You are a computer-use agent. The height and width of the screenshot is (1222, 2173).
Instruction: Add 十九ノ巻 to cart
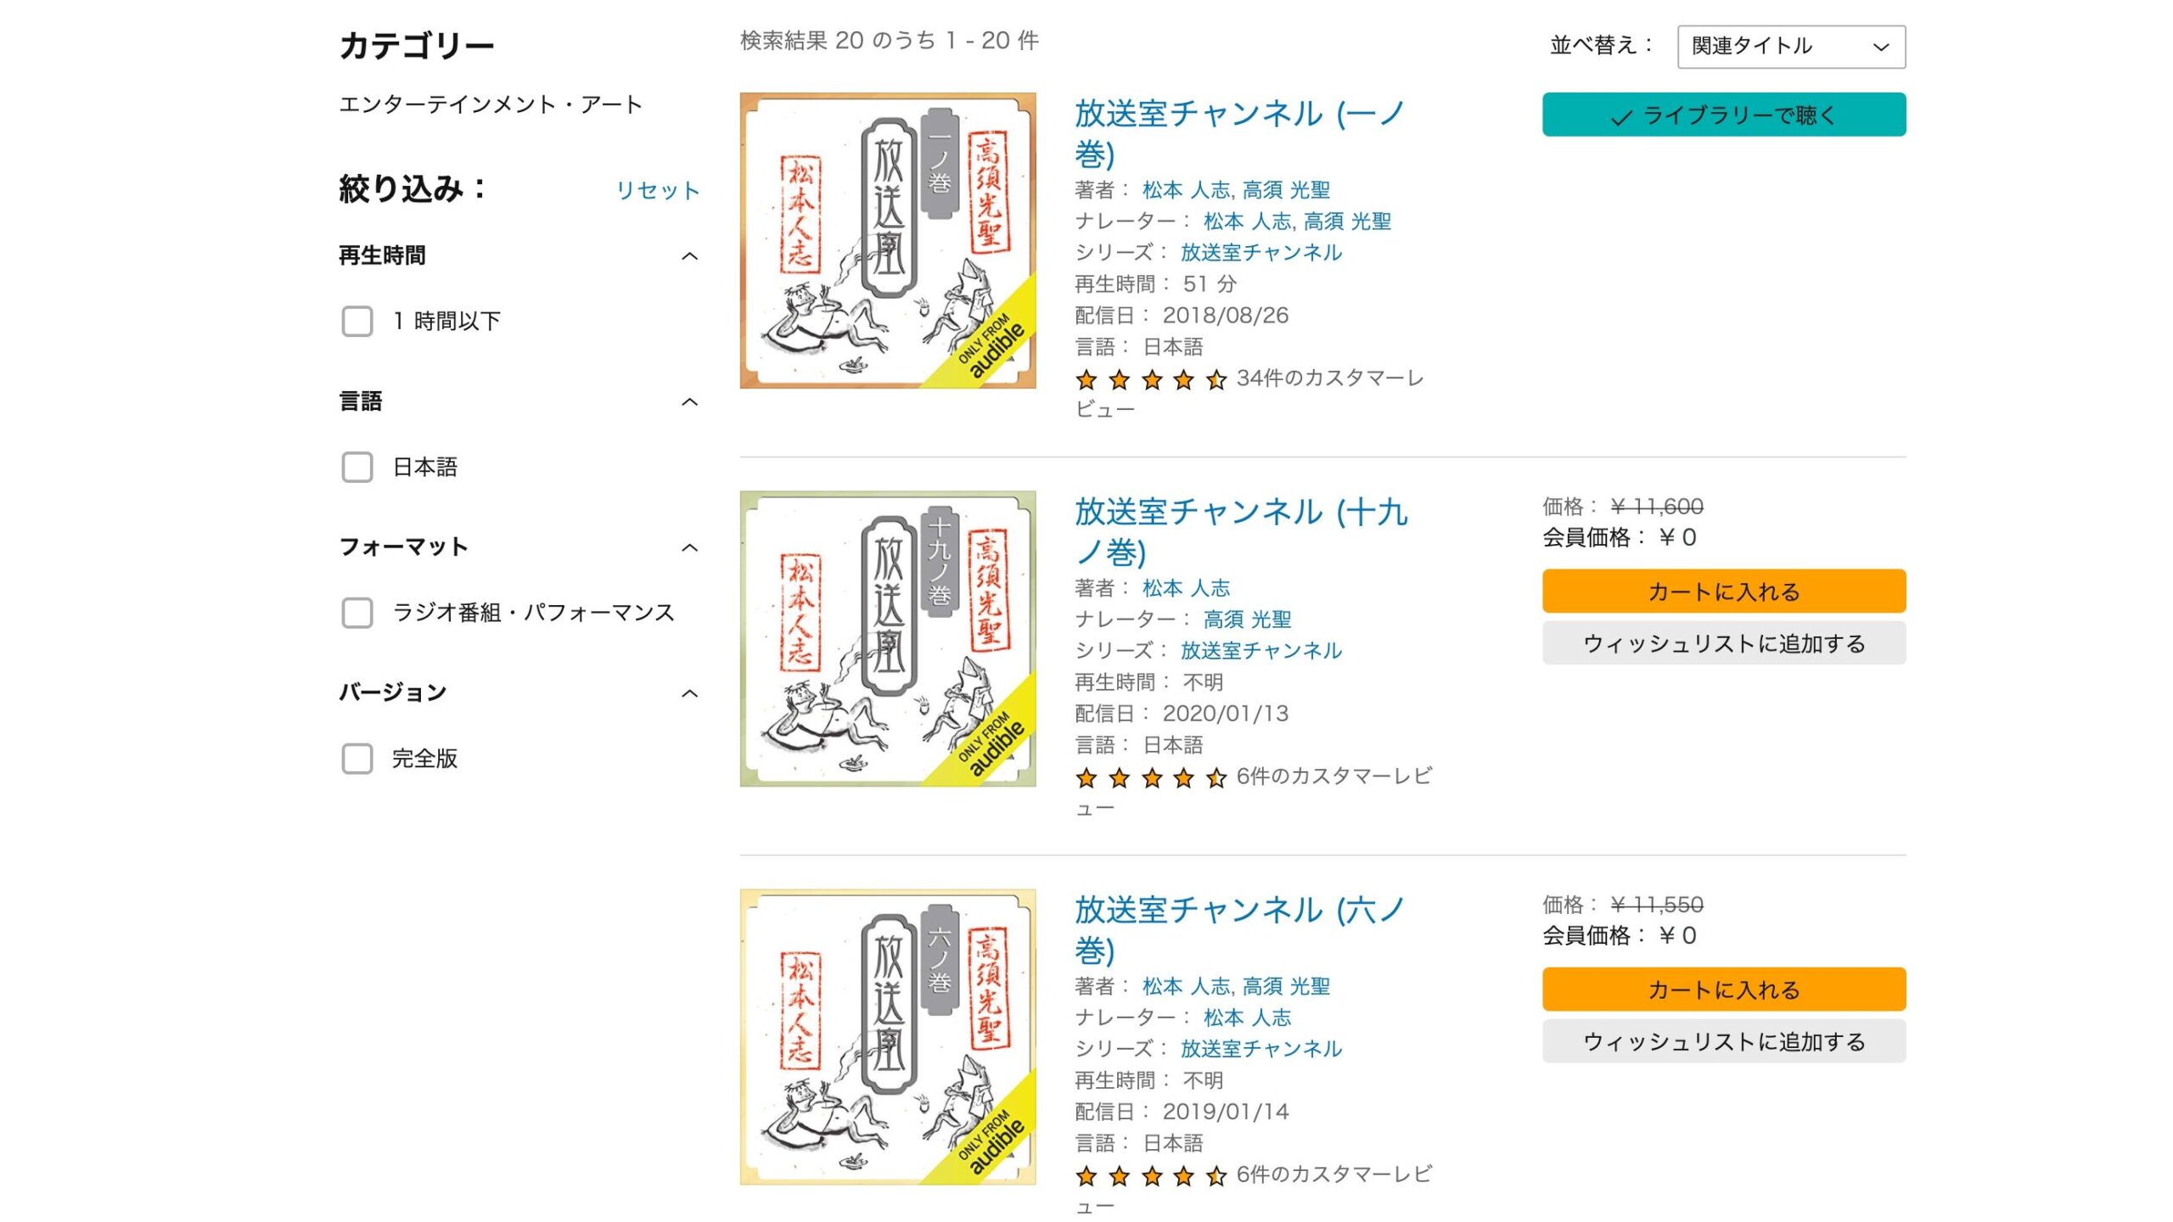[1724, 591]
